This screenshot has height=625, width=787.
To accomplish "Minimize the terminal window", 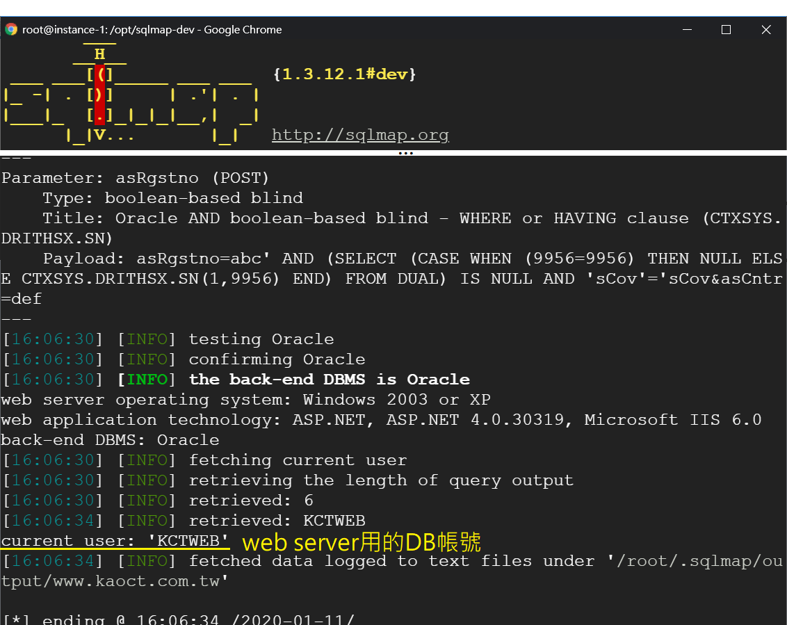I will click(x=687, y=30).
